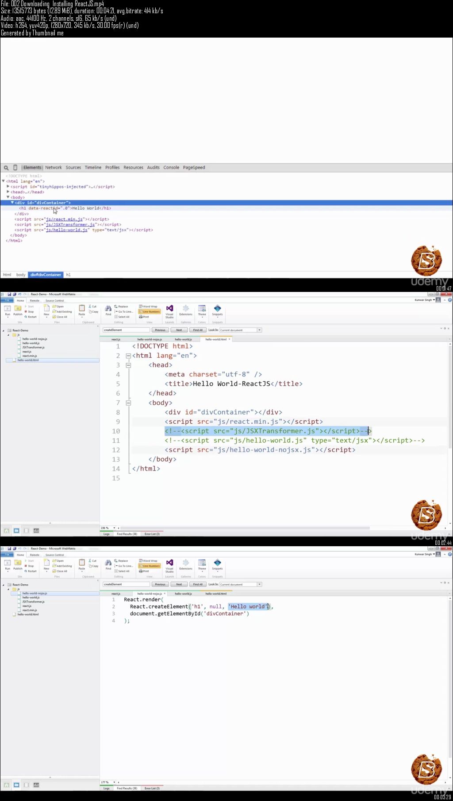Click Cut in the 00:02:44 frame ribbon
The height and width of the screenshot is (801, 453).
pos(92,307)
